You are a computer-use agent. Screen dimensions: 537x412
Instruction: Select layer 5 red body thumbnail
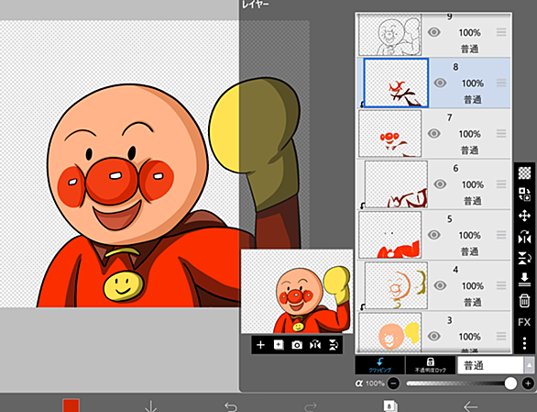click(x=389, y=235)
